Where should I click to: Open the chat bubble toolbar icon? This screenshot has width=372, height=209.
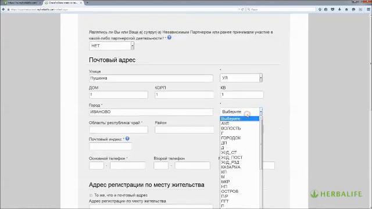click(353, 9)
